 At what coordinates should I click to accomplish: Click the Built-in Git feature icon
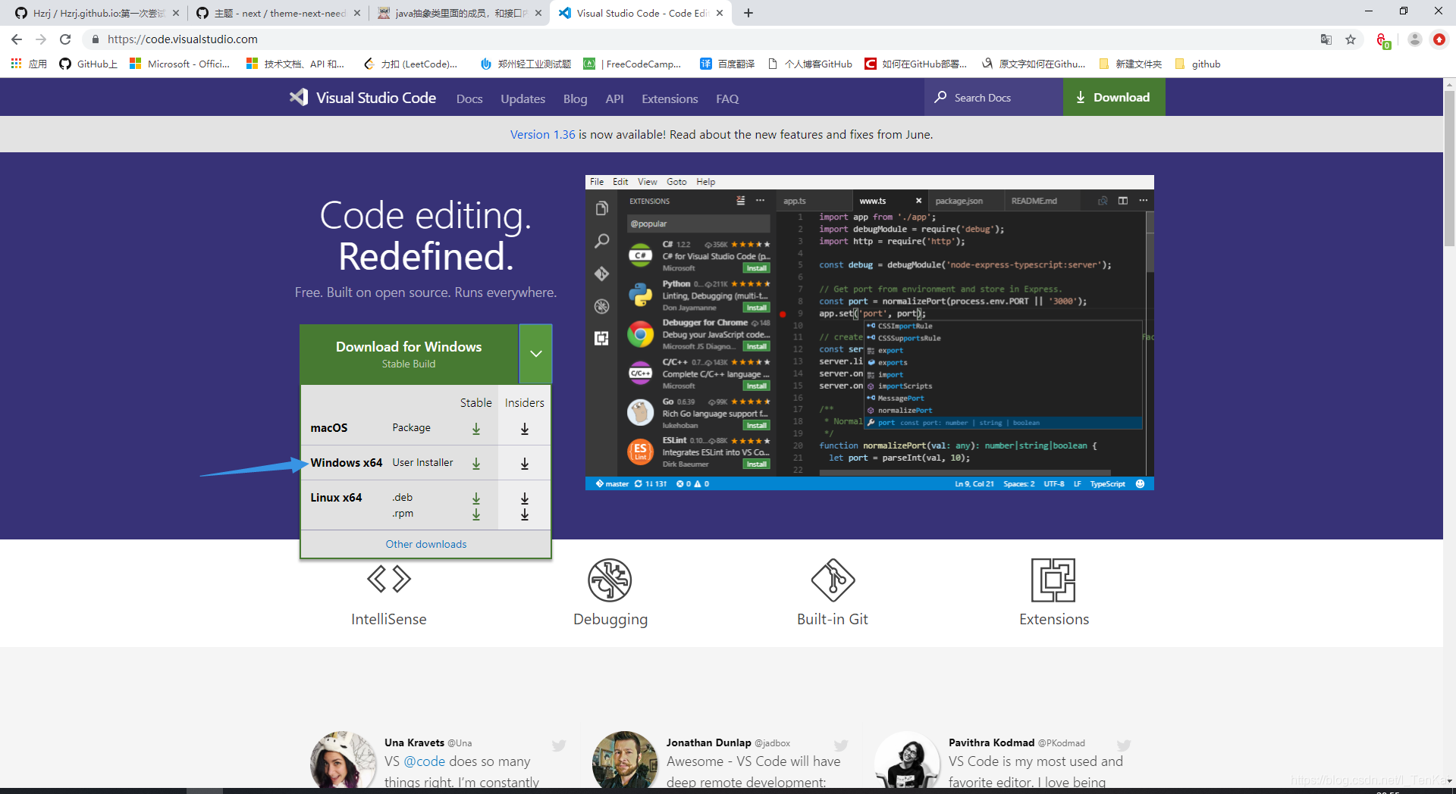point(833,580)
